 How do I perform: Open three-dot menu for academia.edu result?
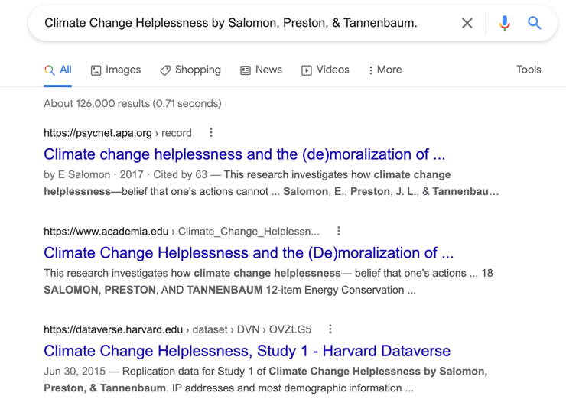coord(339,231)
